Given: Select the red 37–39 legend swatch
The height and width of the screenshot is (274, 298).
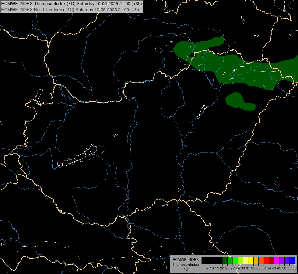Looking at the screenshot, I should pyautogui.click(x=266, y=260).
